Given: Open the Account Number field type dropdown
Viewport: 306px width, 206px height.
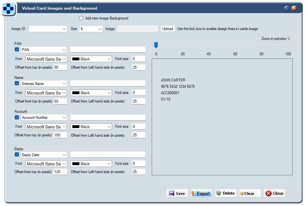Looking at the screenshot, I should [44, 118].
